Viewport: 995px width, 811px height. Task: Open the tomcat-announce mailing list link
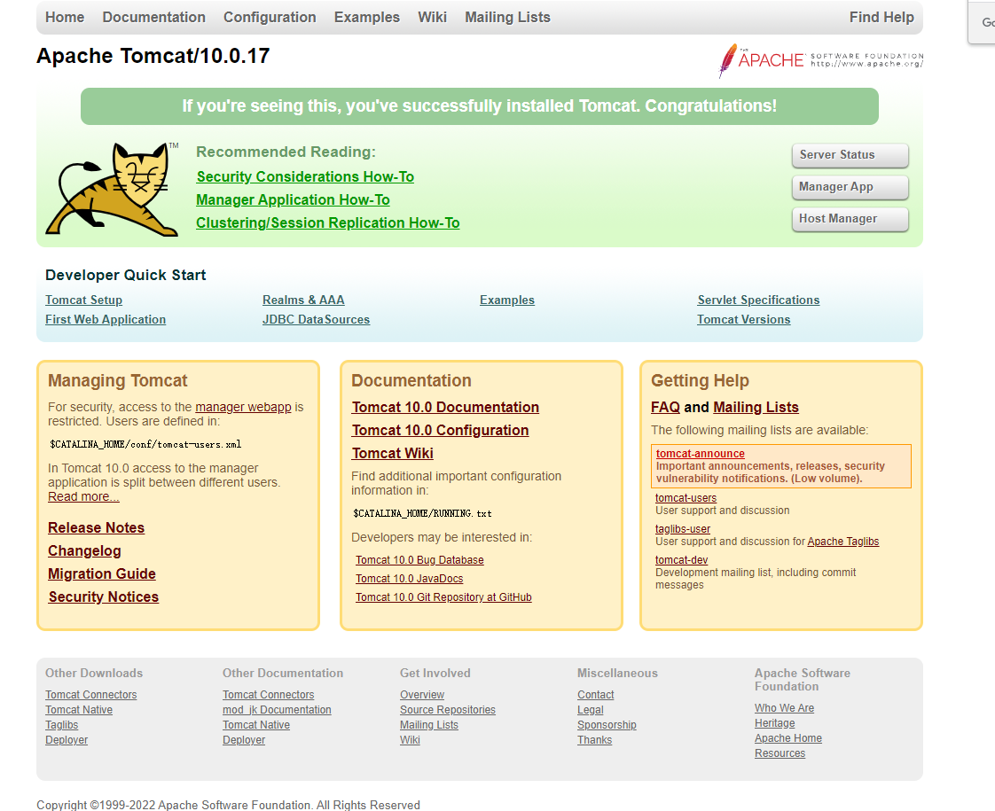(700, 454)
